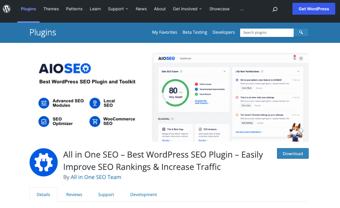Click the 'Quicklinks' label in dashboard preview
This screenshot has height=208, width=340.
(x=164, y=119)
